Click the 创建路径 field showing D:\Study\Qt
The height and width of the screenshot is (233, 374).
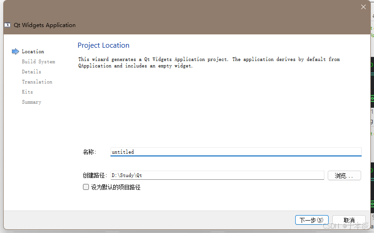tap(217, 175)
